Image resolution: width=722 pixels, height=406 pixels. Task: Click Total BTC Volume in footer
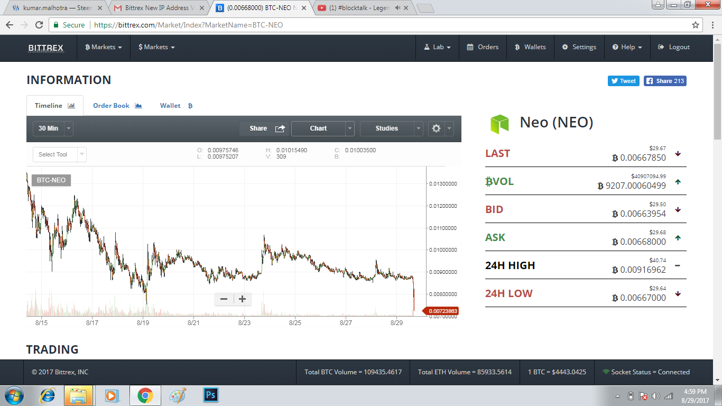pyautogui.click(x=353, y=372)
